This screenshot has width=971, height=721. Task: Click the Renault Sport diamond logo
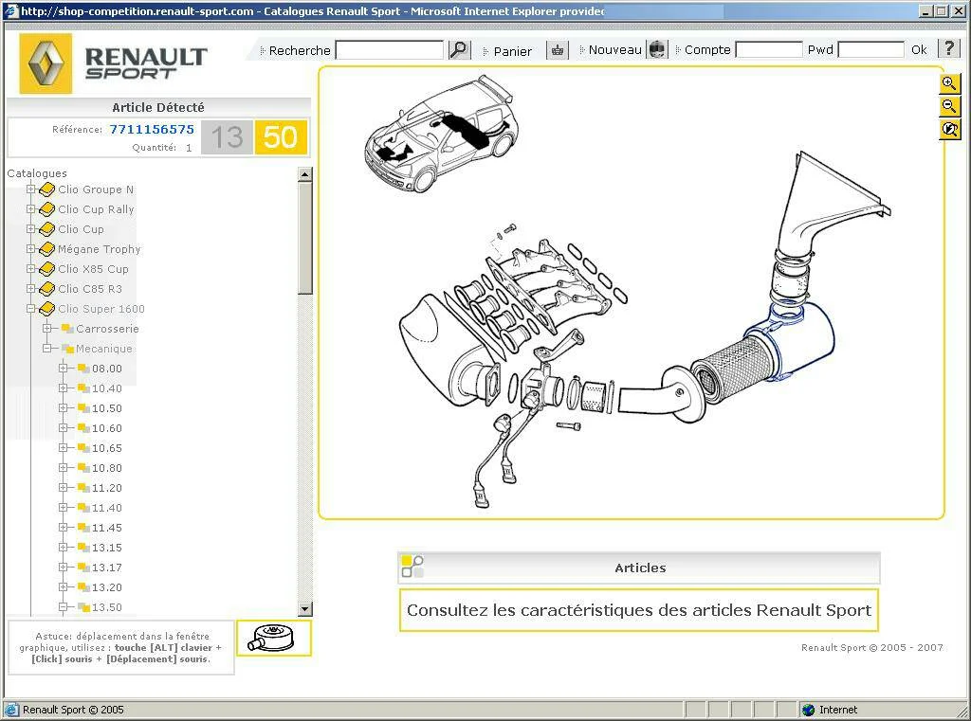46,63
